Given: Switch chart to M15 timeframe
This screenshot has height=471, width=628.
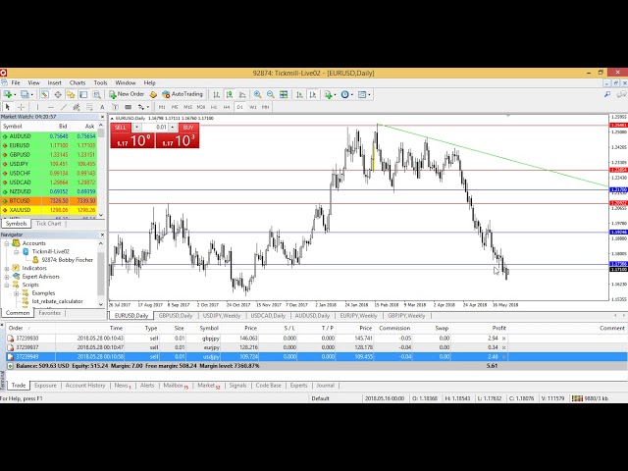Looking at the screenshot, I should [x=187, y=106].
